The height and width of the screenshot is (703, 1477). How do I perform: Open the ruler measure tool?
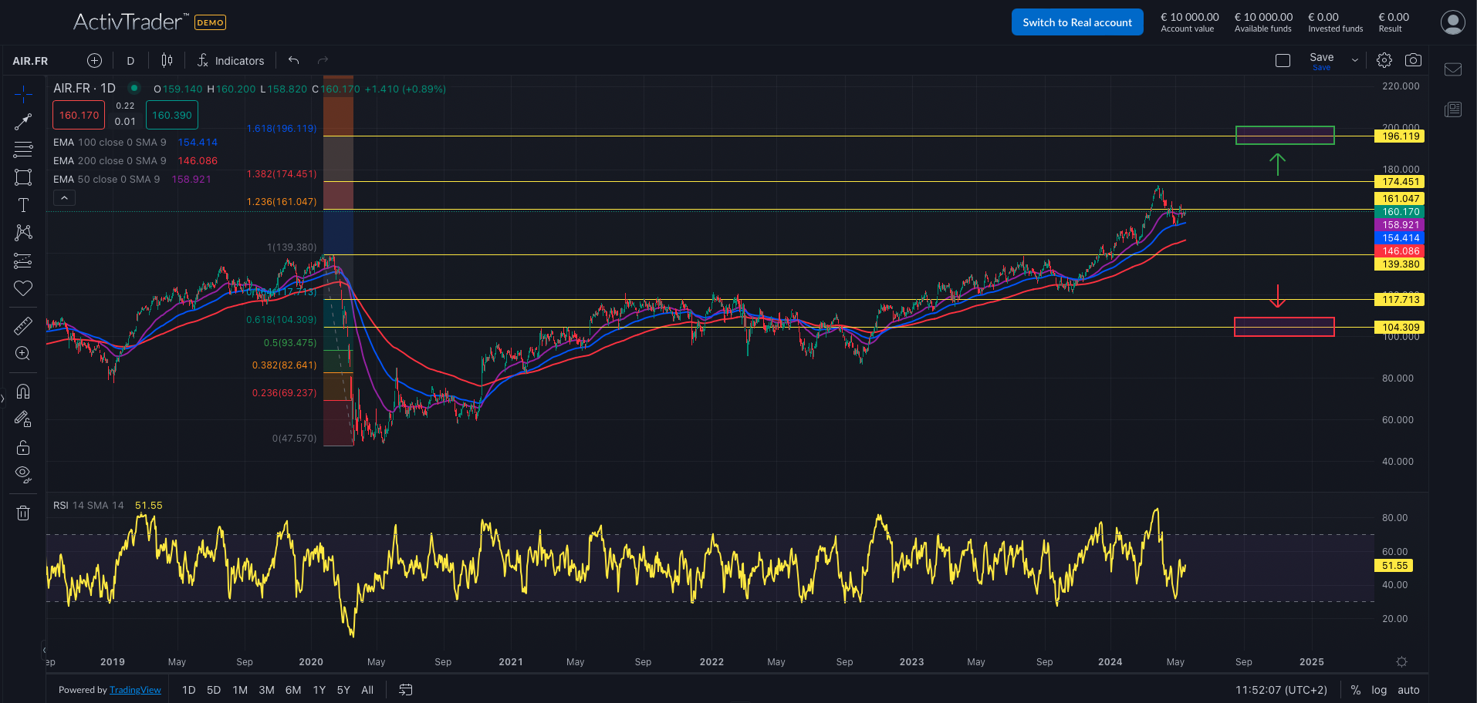[23, 326]
